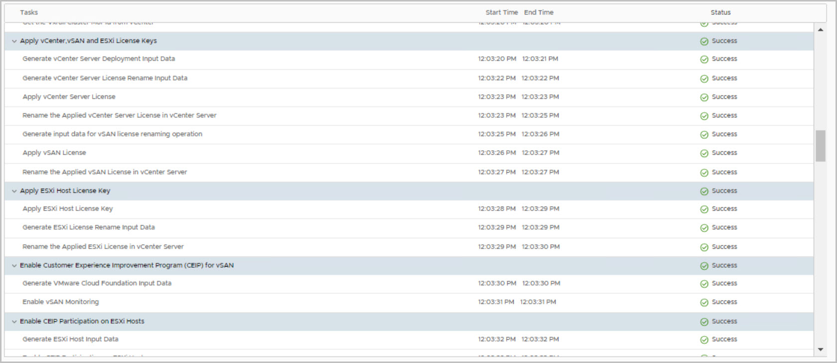This screenshot has height=363, width=837.
Task: Collapse Enable CEIP Participation on ESXi Hosts group
Action: click(14, 322)
